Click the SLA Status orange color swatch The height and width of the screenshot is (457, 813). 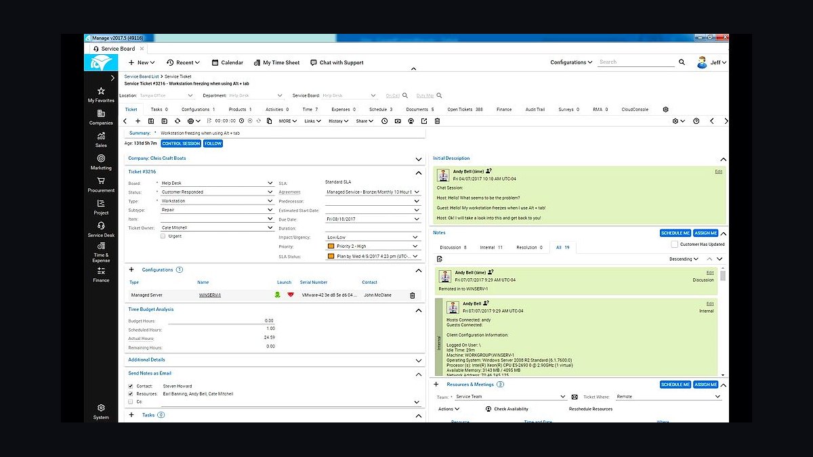(x=331, y=257)
